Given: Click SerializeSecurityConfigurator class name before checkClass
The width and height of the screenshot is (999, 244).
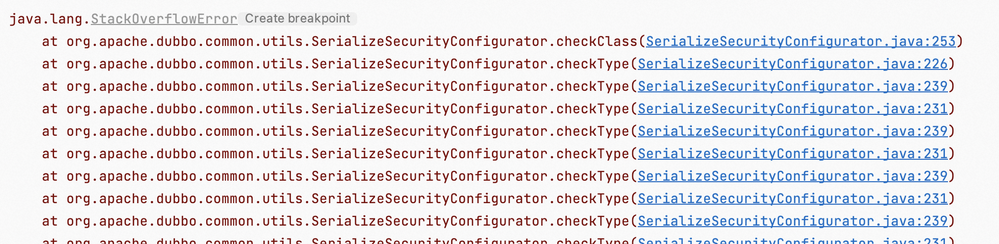Looking at the screenshot, I should click(430, 41).
